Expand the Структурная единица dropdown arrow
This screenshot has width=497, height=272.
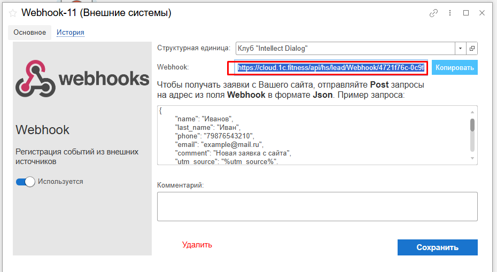[x=461, y=48]
